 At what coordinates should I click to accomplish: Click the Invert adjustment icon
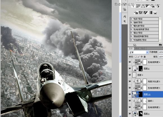tap(136, 13)
